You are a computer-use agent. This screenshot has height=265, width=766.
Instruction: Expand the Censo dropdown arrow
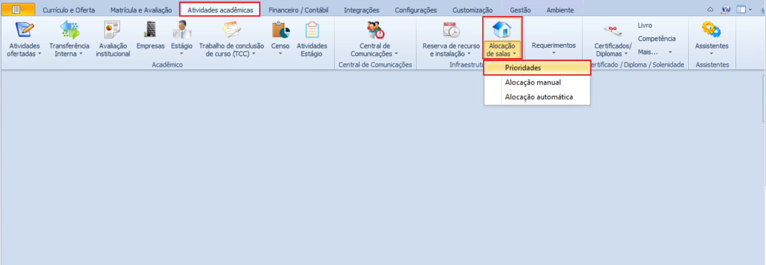(280, 54)
